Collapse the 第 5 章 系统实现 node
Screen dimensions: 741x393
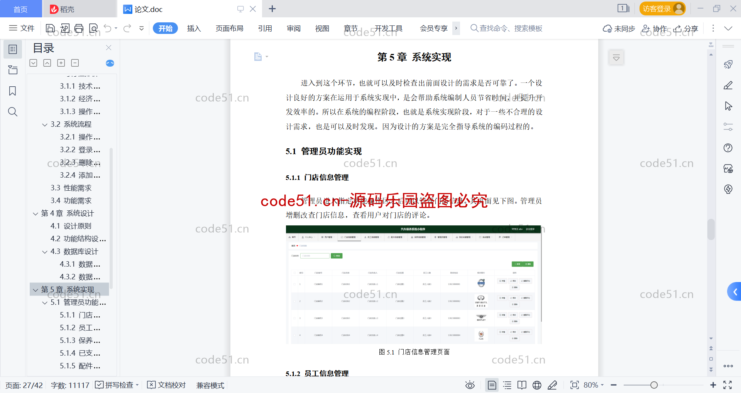(36, 290)
